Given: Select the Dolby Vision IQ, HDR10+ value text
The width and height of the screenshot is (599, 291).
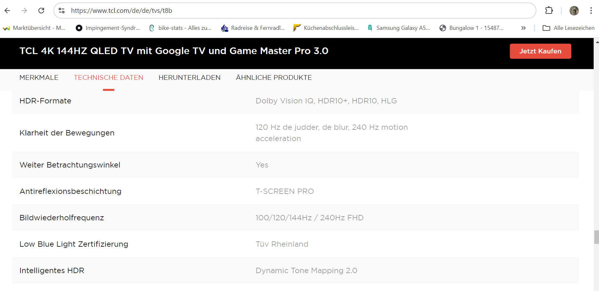Looking at the screenshot, I should pos(326,101).
